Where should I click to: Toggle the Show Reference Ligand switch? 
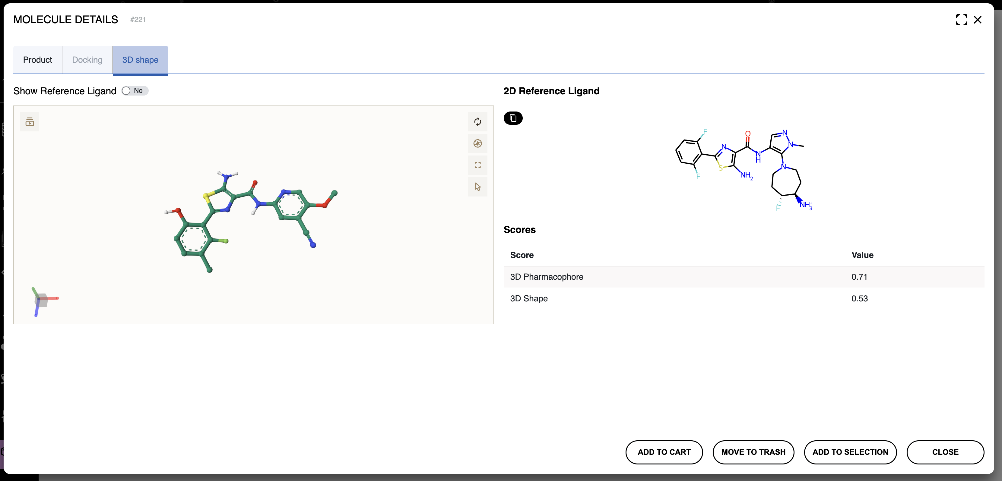coord(134,91)
